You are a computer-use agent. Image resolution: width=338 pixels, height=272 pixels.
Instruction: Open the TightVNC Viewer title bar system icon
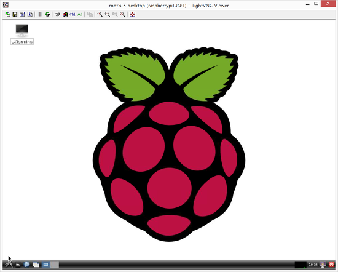(6, 5)
